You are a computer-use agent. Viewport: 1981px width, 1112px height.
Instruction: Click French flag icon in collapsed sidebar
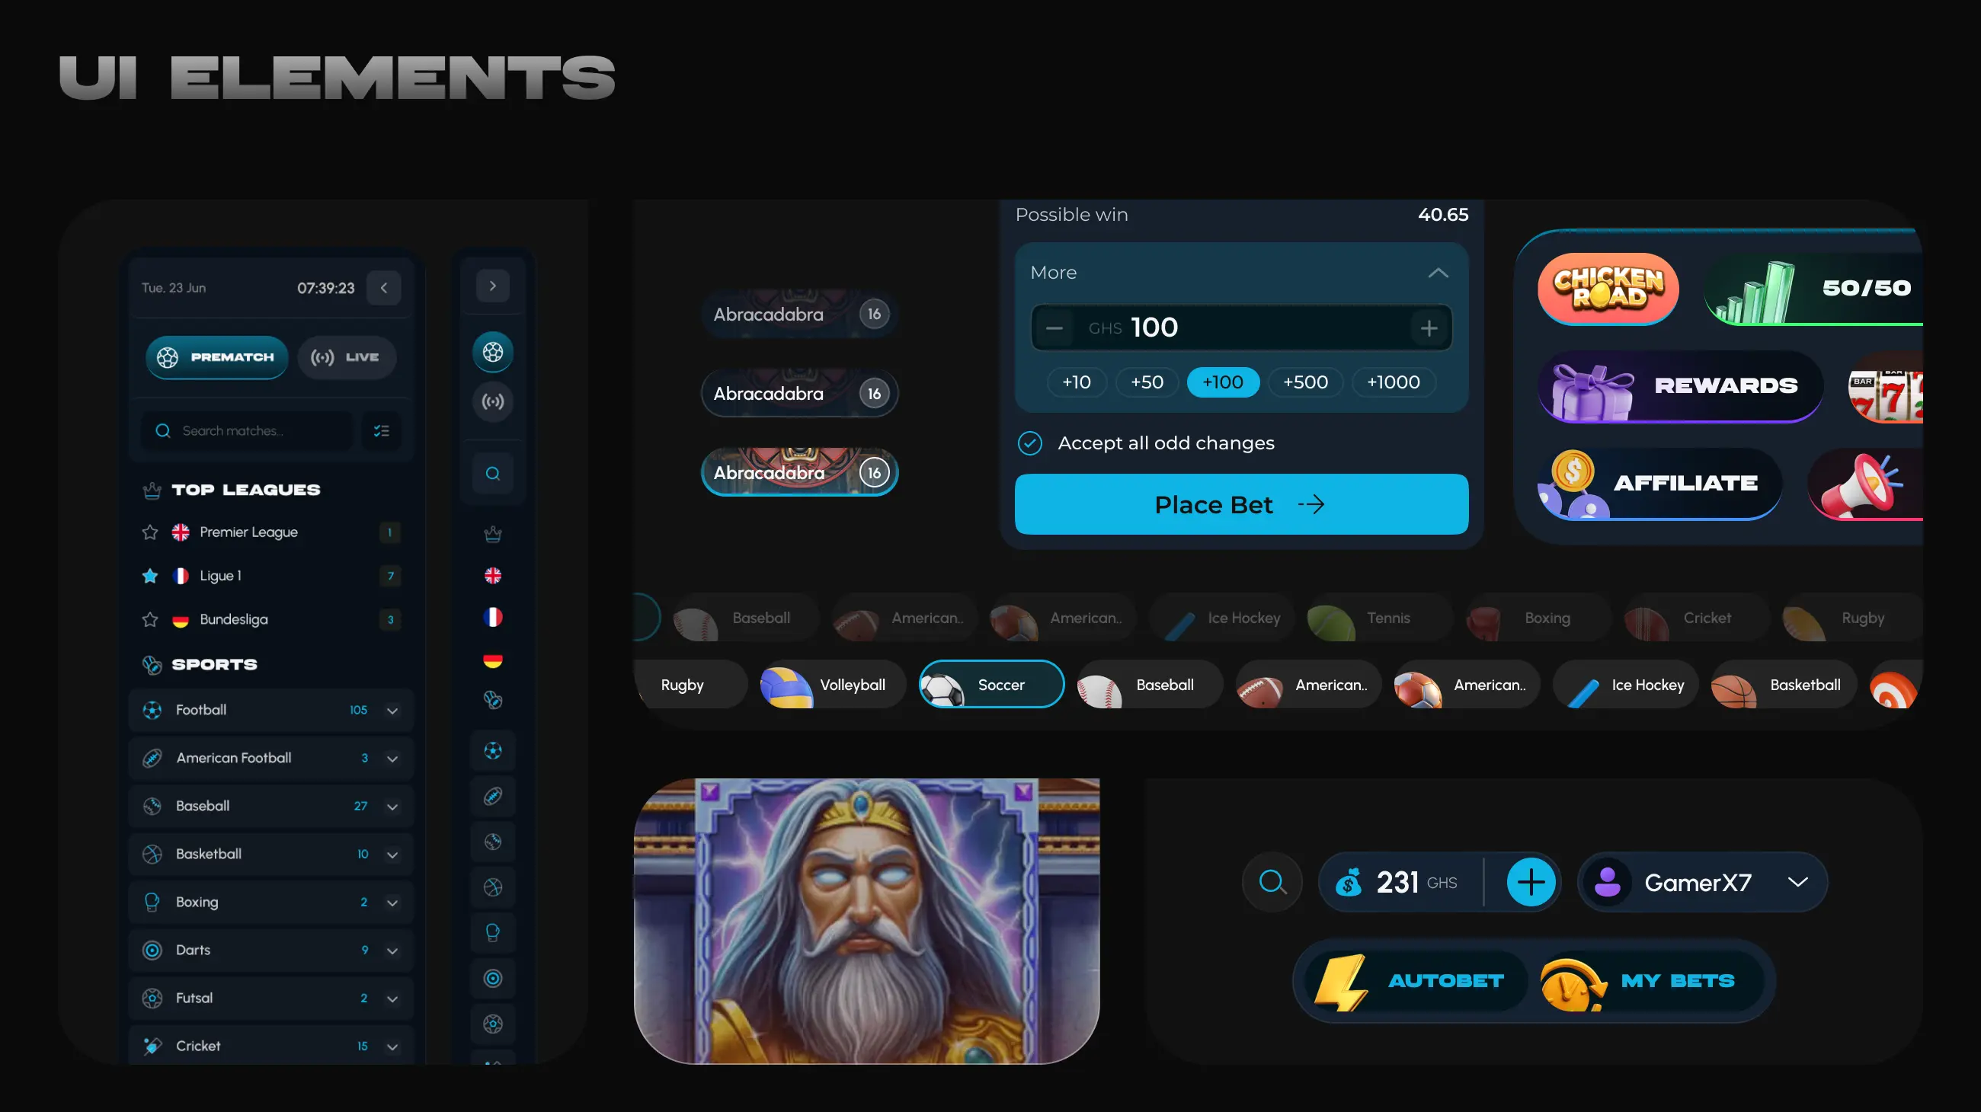tap(493, 617)
